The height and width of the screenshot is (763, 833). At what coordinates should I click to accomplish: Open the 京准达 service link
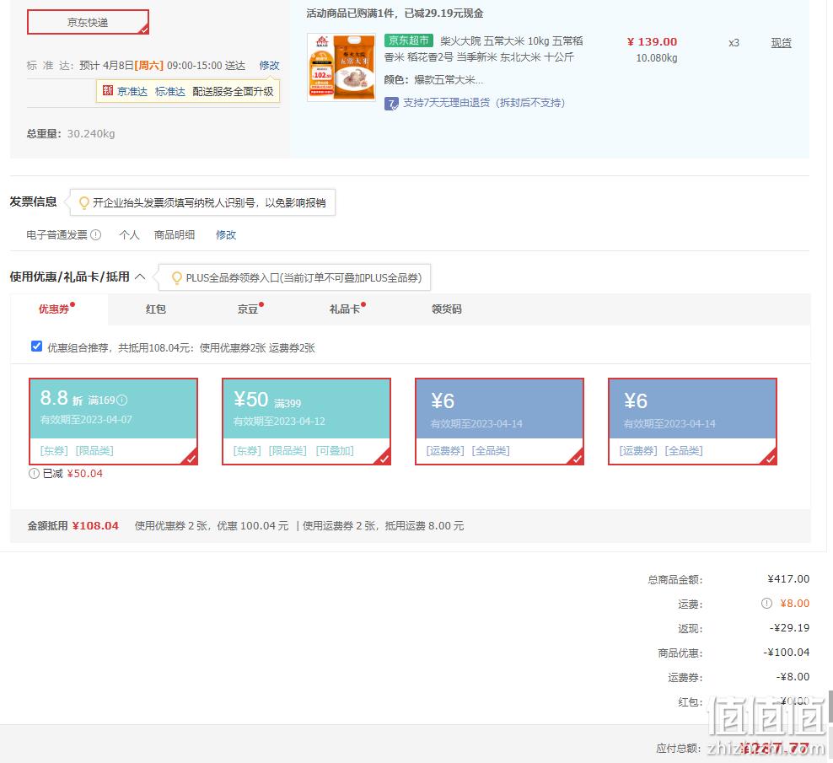click(132, 91)
